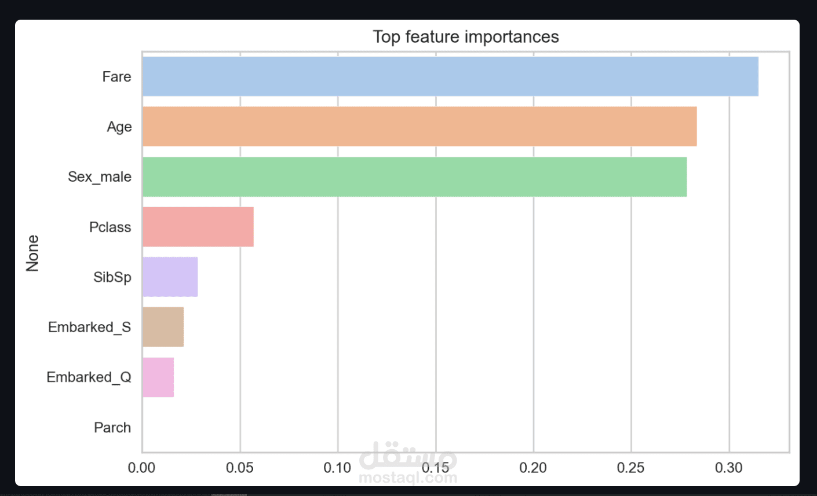The height and width of the screenshot is (496, 817).
Task: Click the "Top feature importances" chart title
Action: pos(466,37)
